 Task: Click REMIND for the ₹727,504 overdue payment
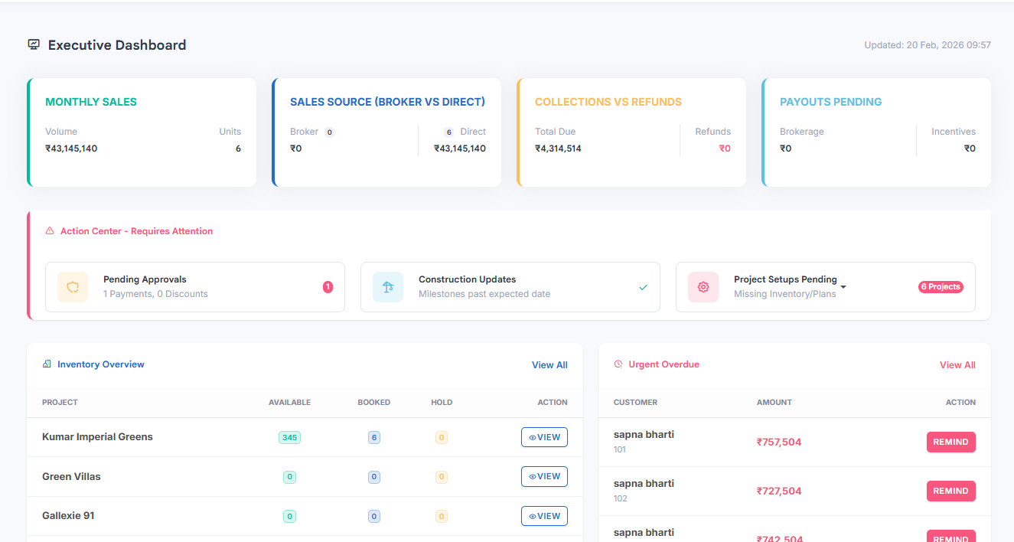[x=951, y=491]
